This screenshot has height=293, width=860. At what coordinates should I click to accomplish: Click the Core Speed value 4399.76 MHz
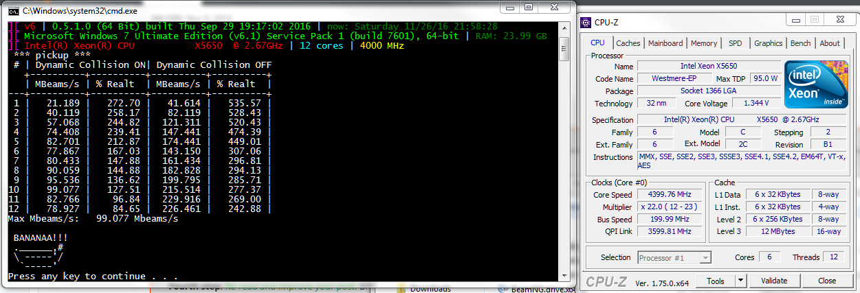point(669,194)
